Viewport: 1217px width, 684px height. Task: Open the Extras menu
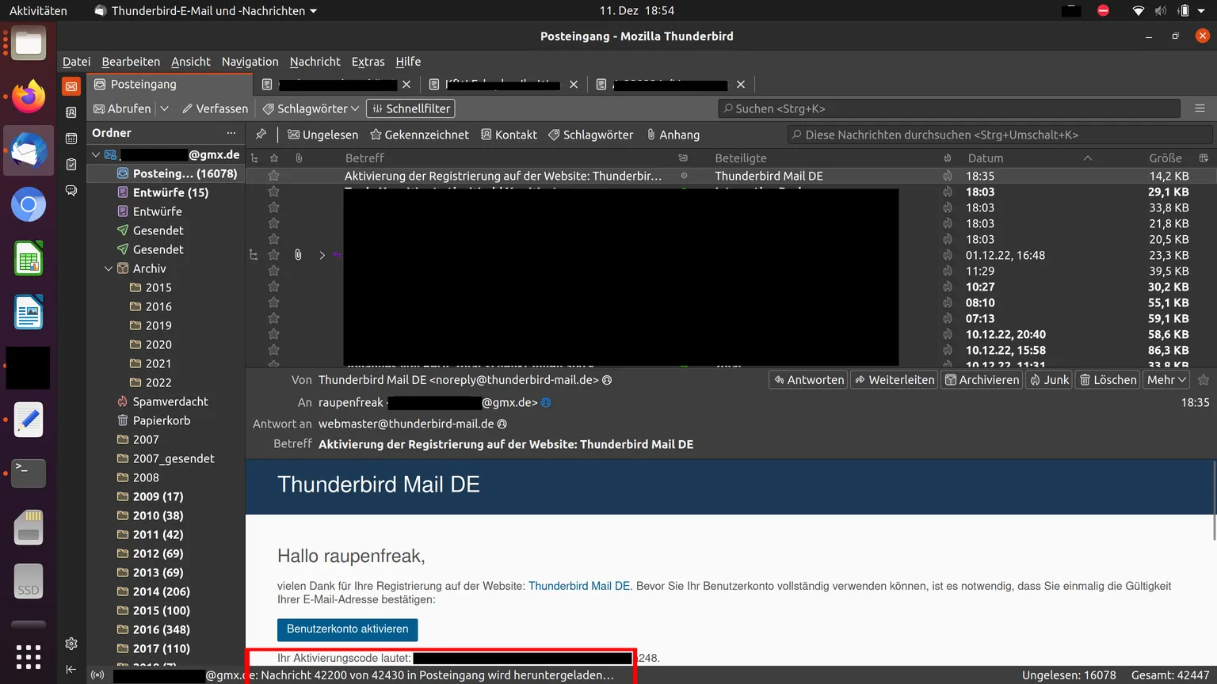click(368, 62)
